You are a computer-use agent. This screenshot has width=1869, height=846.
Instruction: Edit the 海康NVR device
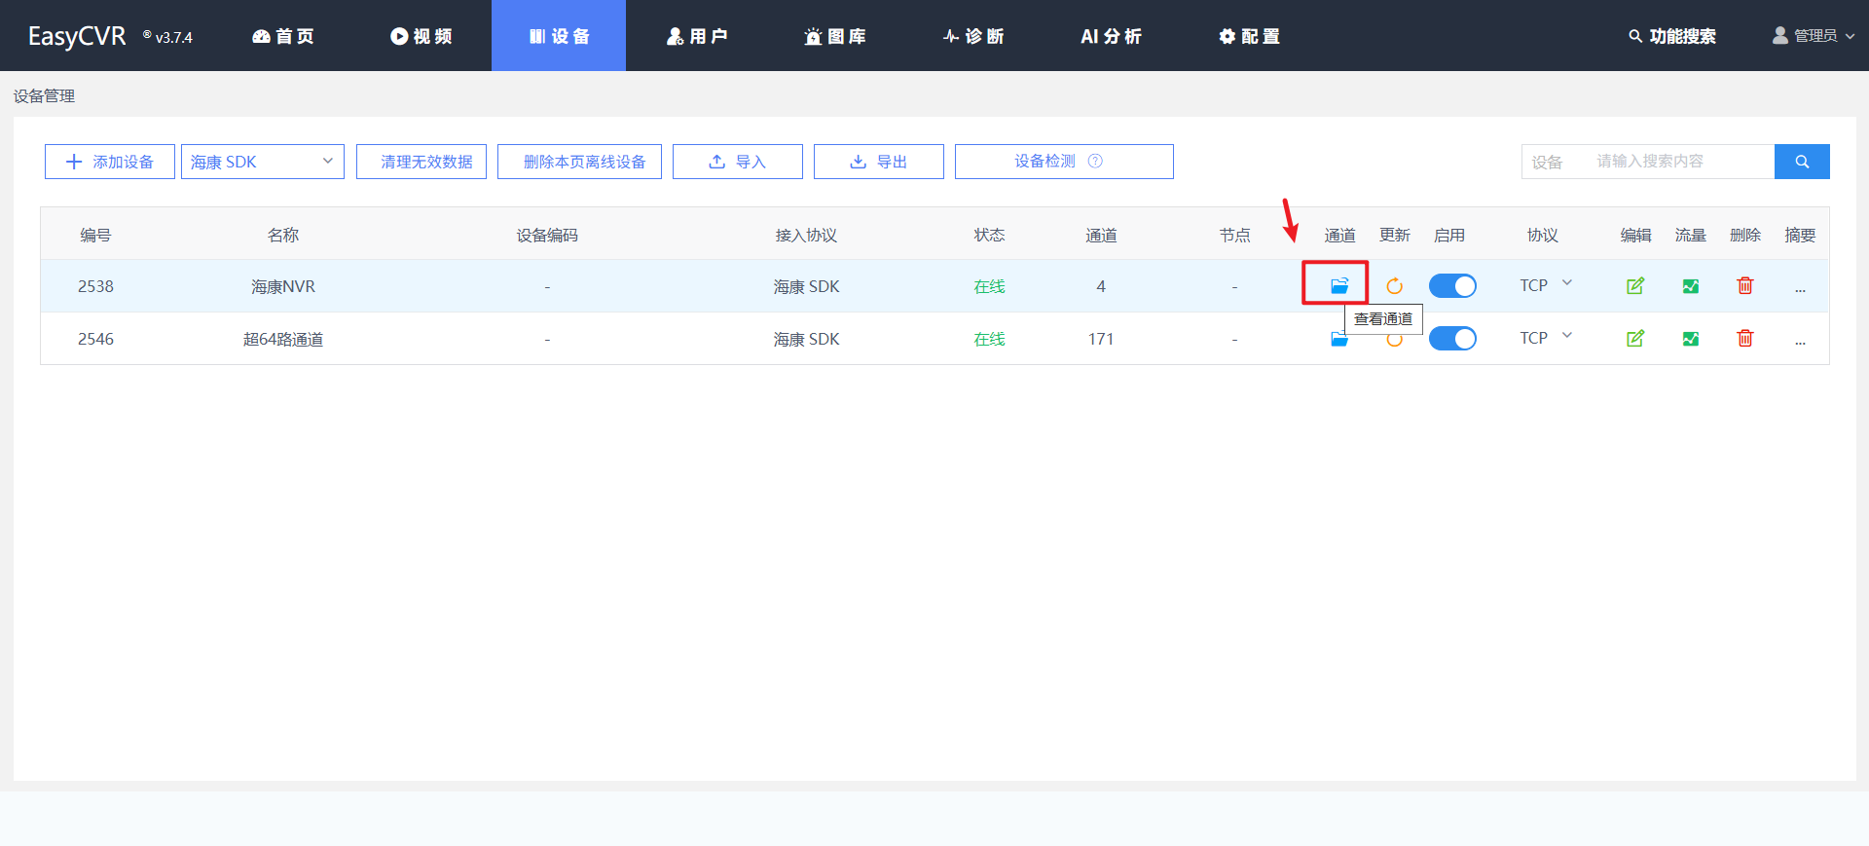tap(1635, 285)
